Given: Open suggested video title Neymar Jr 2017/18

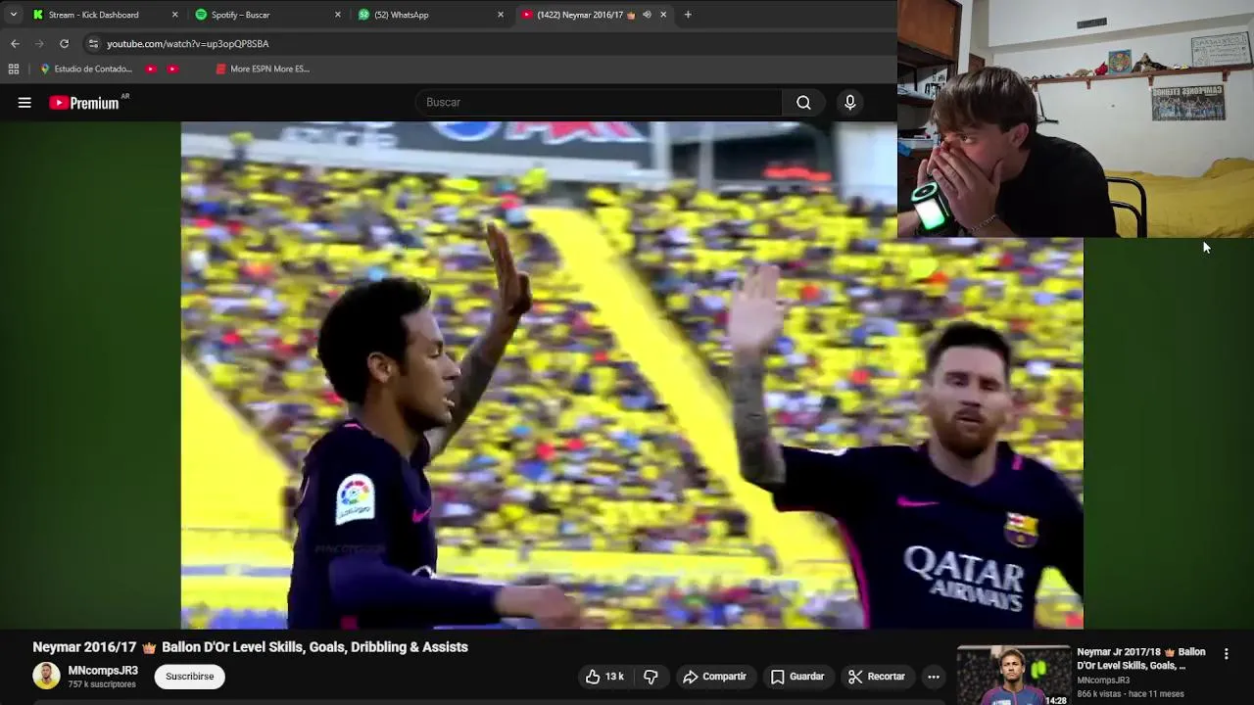Looking at the screenshot, I should tap(1141, 658).
